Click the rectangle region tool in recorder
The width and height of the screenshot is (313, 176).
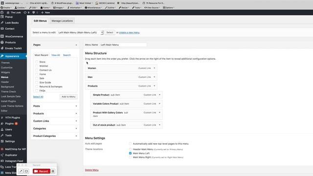(x=26, y=171)
